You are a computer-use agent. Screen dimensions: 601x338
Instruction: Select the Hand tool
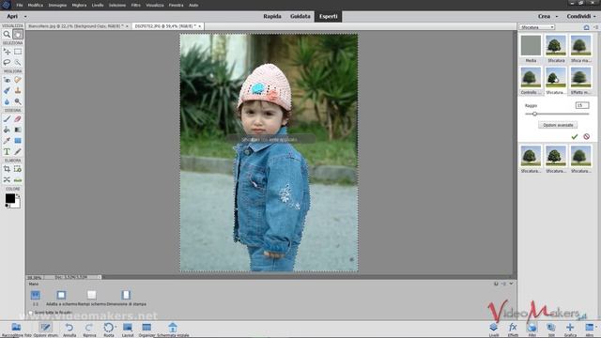tap(18, 35)
